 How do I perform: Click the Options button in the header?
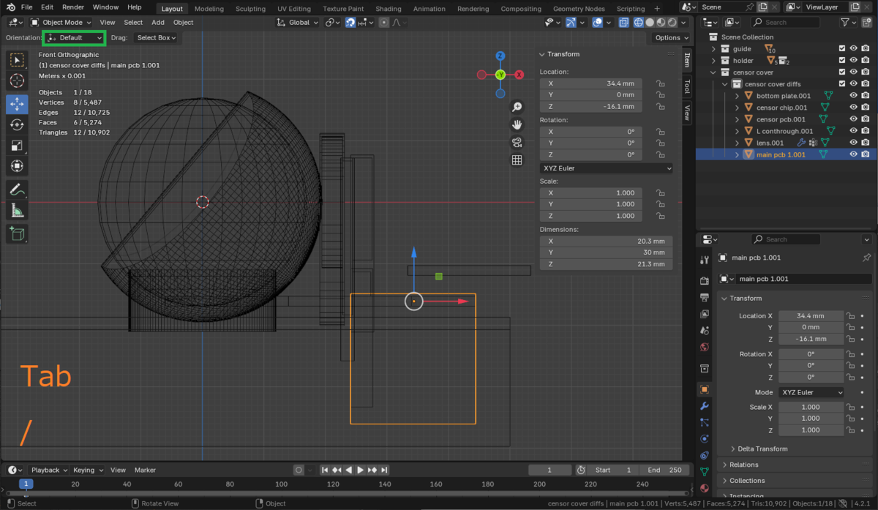[x=671, y=38]
